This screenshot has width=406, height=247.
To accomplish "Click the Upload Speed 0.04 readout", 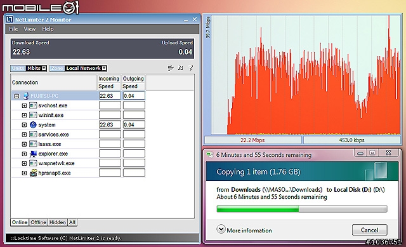I will click(x=185, y=52).
